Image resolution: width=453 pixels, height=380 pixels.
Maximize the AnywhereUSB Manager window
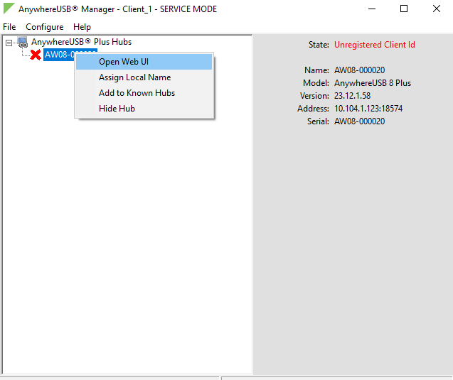404,9
